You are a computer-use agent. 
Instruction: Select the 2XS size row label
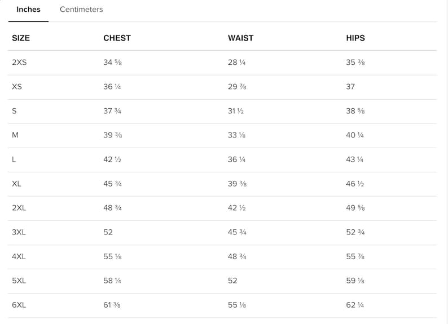point(19,63)
